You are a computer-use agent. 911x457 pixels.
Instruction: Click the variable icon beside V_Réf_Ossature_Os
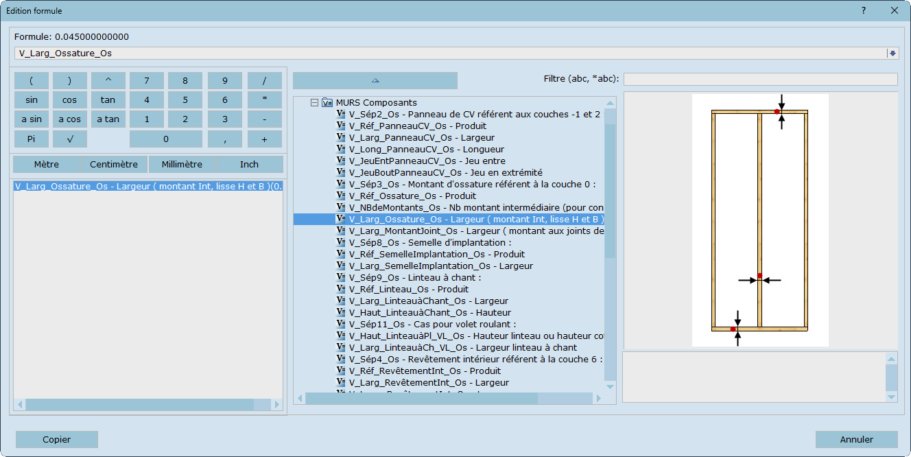point(340,196)
